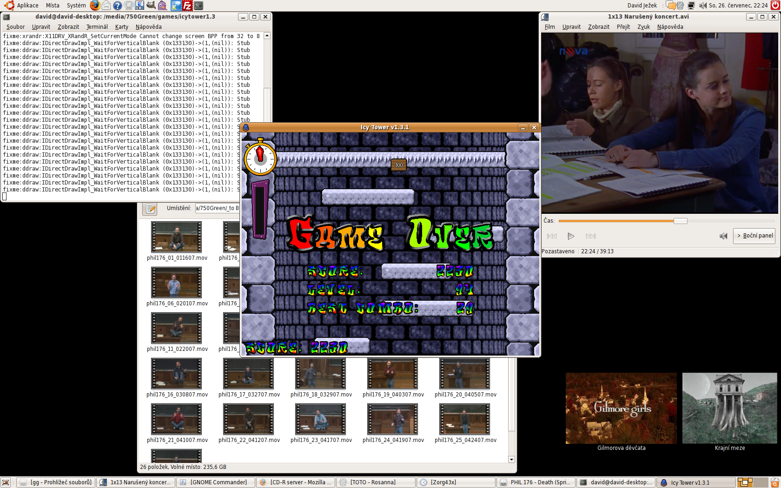Screen dimensions: 781x488
Task: Click David Ježek user switcher
Action: pos(642,6)
